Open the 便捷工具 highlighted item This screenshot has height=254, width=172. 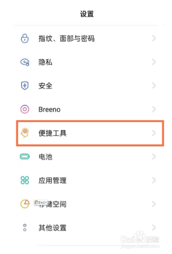click(x=90, y=133)
